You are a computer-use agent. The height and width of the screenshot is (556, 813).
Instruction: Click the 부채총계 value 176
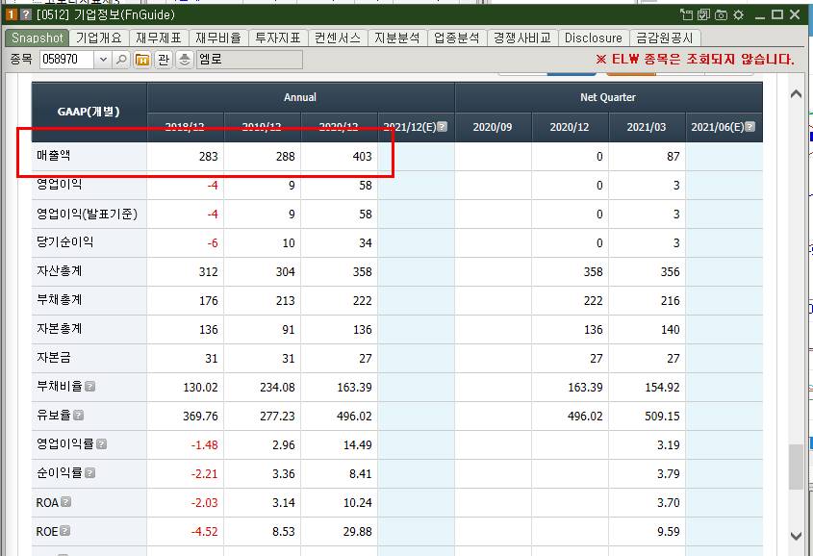click(x=209, y=300)
